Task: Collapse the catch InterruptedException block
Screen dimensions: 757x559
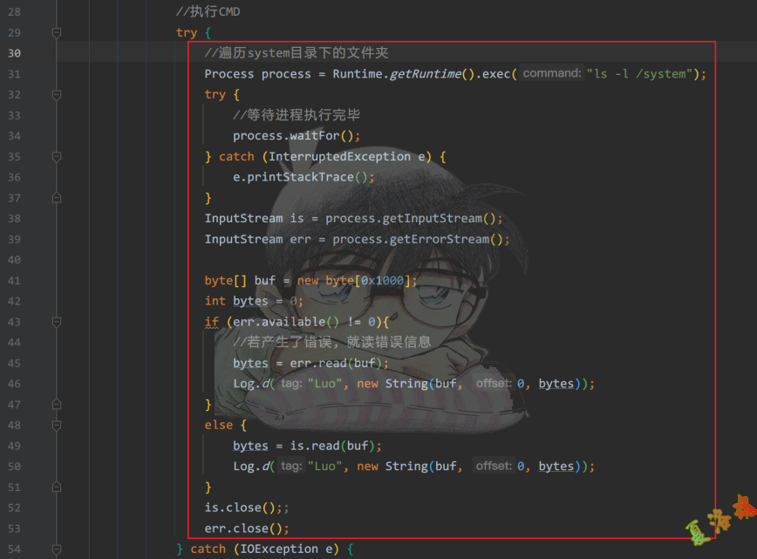Action: [x=56, y=156]
